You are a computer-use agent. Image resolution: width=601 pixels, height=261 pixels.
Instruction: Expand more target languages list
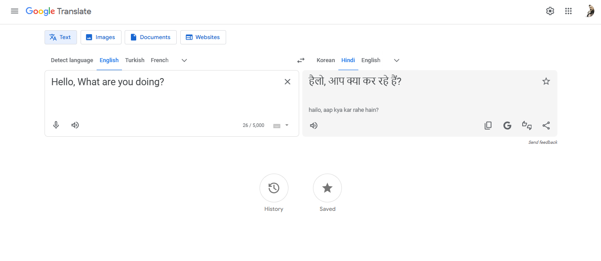point(397,60)
